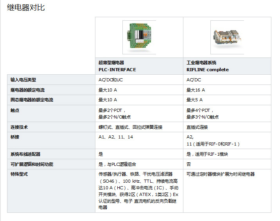
Task: Click the 螺钉式、直插式、回拉式弹簧连接 cell
Action: (x=130, y=127)
